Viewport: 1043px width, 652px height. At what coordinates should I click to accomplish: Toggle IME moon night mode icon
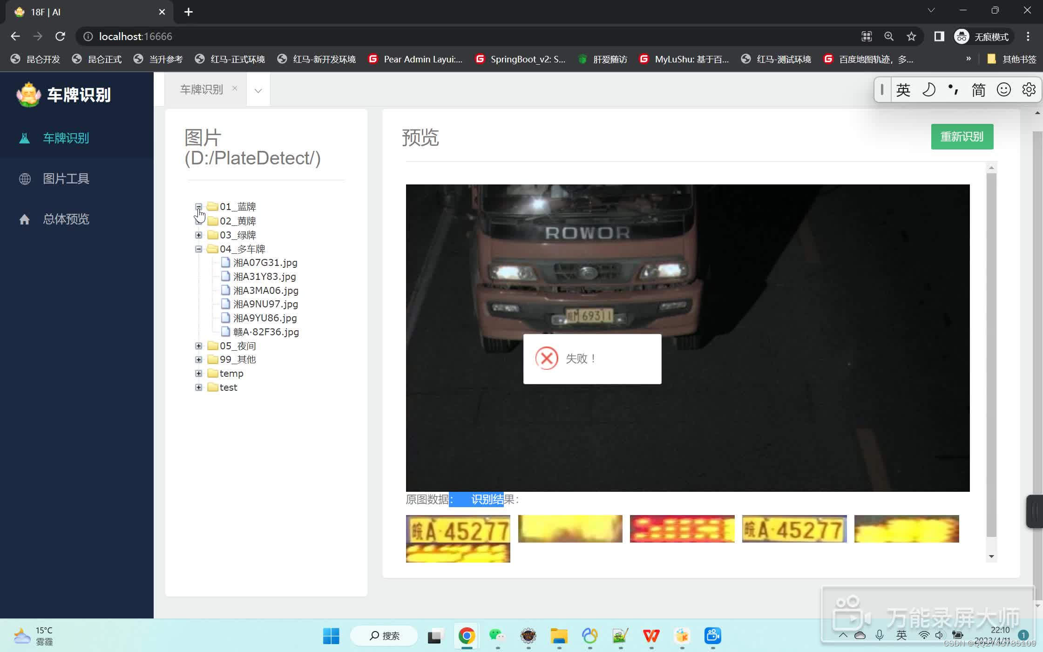click(928, 89)
